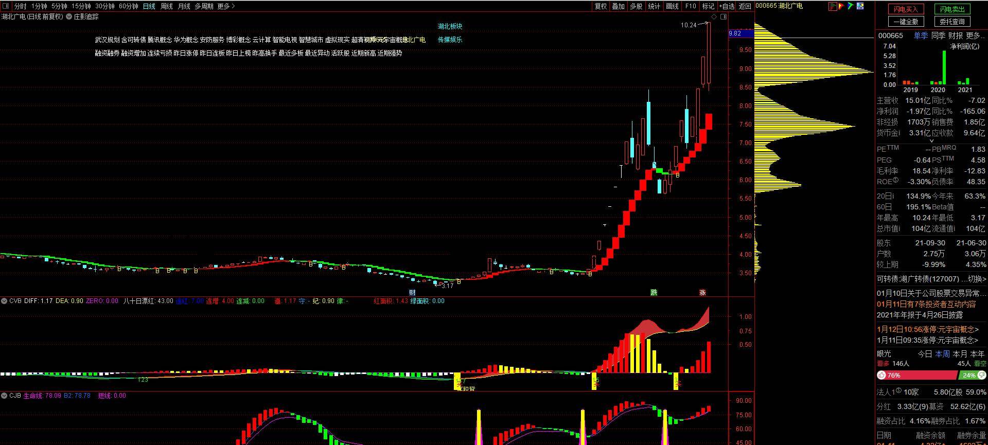This screenshot has height=445, width=988.
Task: Toggle the chart side-panel icon near 10.24
Action: (x=724, y=16)
